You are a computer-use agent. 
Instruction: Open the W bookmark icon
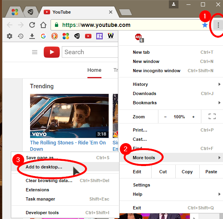tap(111, 36)
